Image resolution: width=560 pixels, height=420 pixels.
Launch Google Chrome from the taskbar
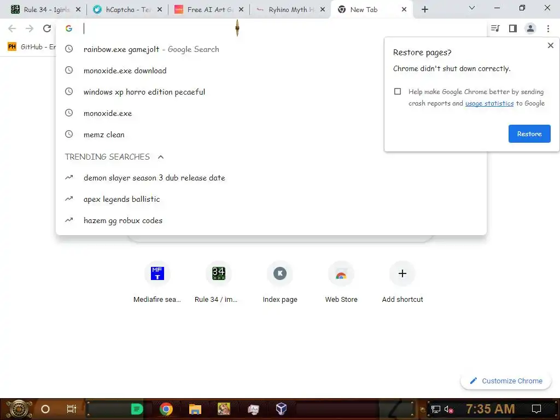[x=166, y=409]
